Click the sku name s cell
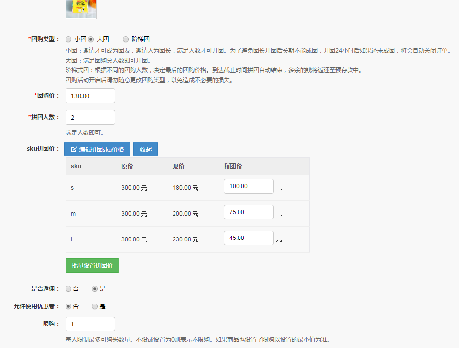459x348 pixels. 72,188
